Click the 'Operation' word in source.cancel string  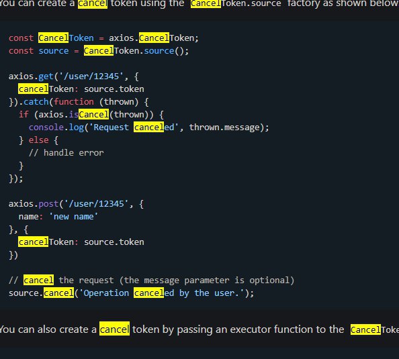coord(106,293)
